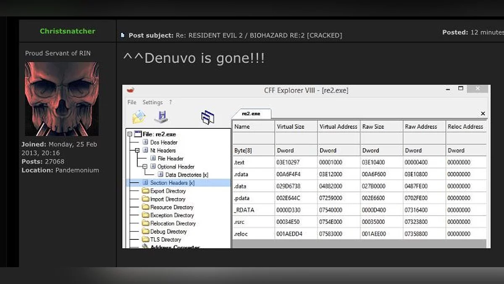Click the Import Directory folder icon
Image resolution: width=504 pixels, height=284 pixels.
(x=146, y=199)
